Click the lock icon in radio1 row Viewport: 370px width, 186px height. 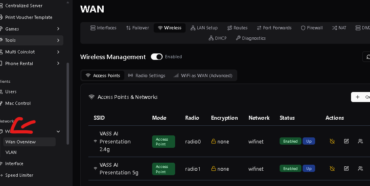click(213, 168)
